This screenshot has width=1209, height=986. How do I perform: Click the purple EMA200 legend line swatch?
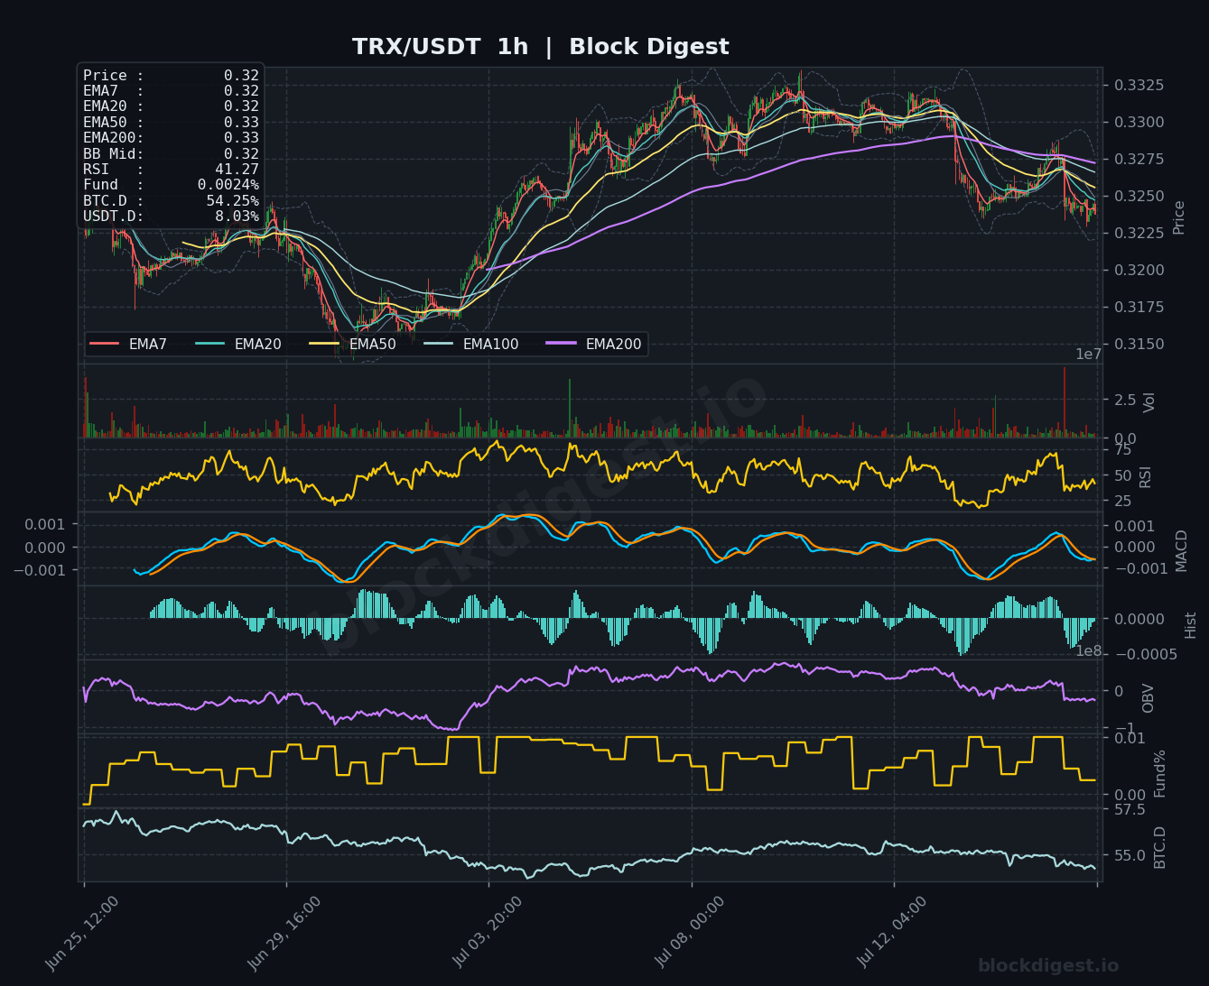(561, 344)
